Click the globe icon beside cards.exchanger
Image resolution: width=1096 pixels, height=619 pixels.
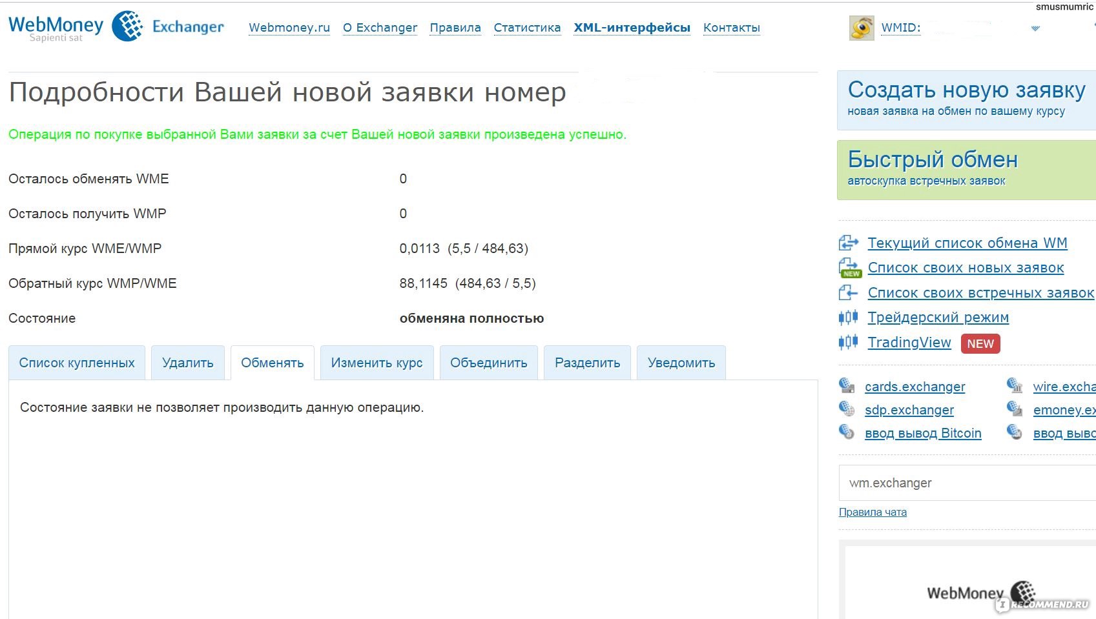[x=847, y=386]
